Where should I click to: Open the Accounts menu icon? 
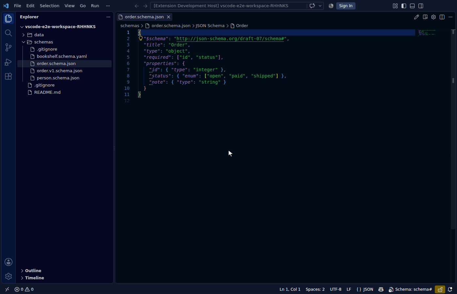(8, 262)
